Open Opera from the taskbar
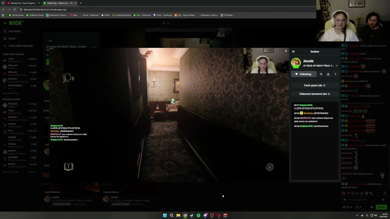 tap(218, 215)
